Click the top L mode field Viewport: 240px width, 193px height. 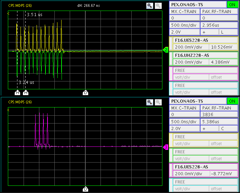tap(228, 32)
